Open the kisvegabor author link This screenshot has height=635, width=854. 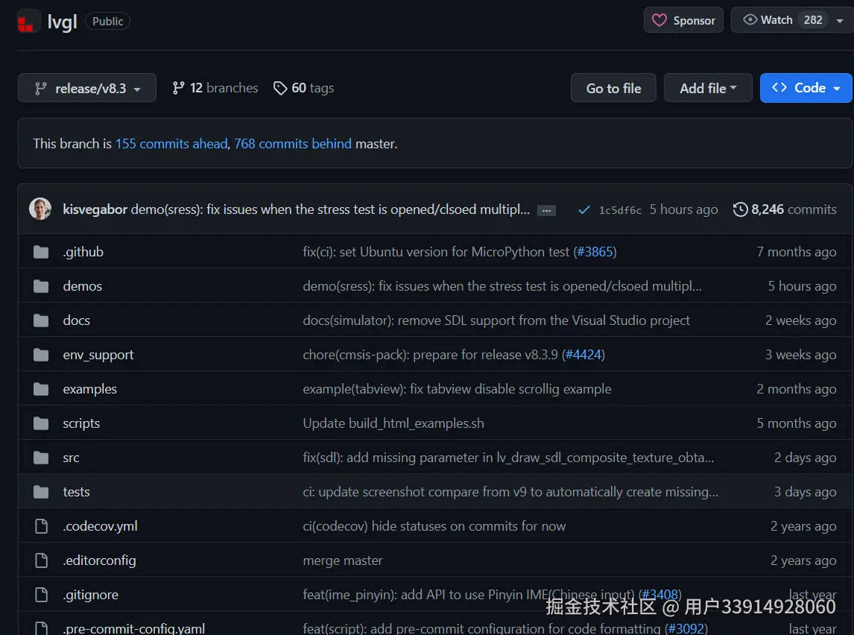coord(95,209)
